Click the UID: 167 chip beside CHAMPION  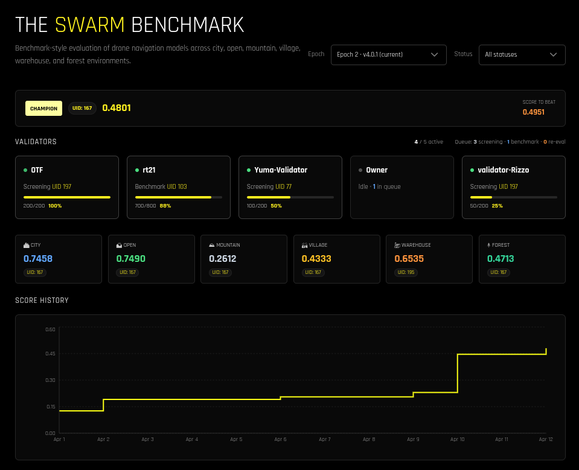pyautogui.click(x=82, y=109)
